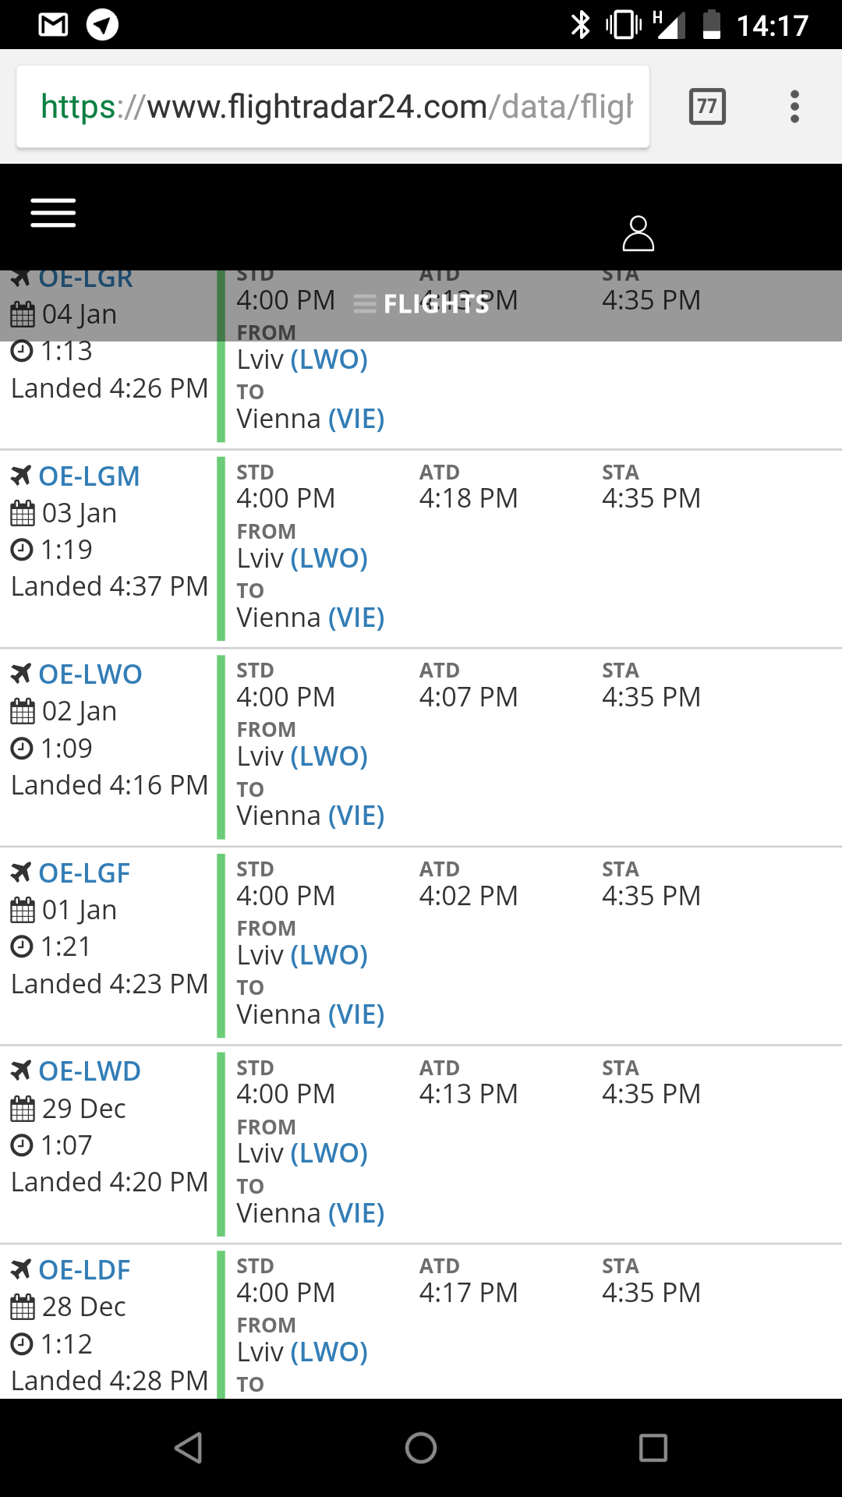Tap the VIE airport link in 29 Dec flight
842x1497 pixels.
356,1213
